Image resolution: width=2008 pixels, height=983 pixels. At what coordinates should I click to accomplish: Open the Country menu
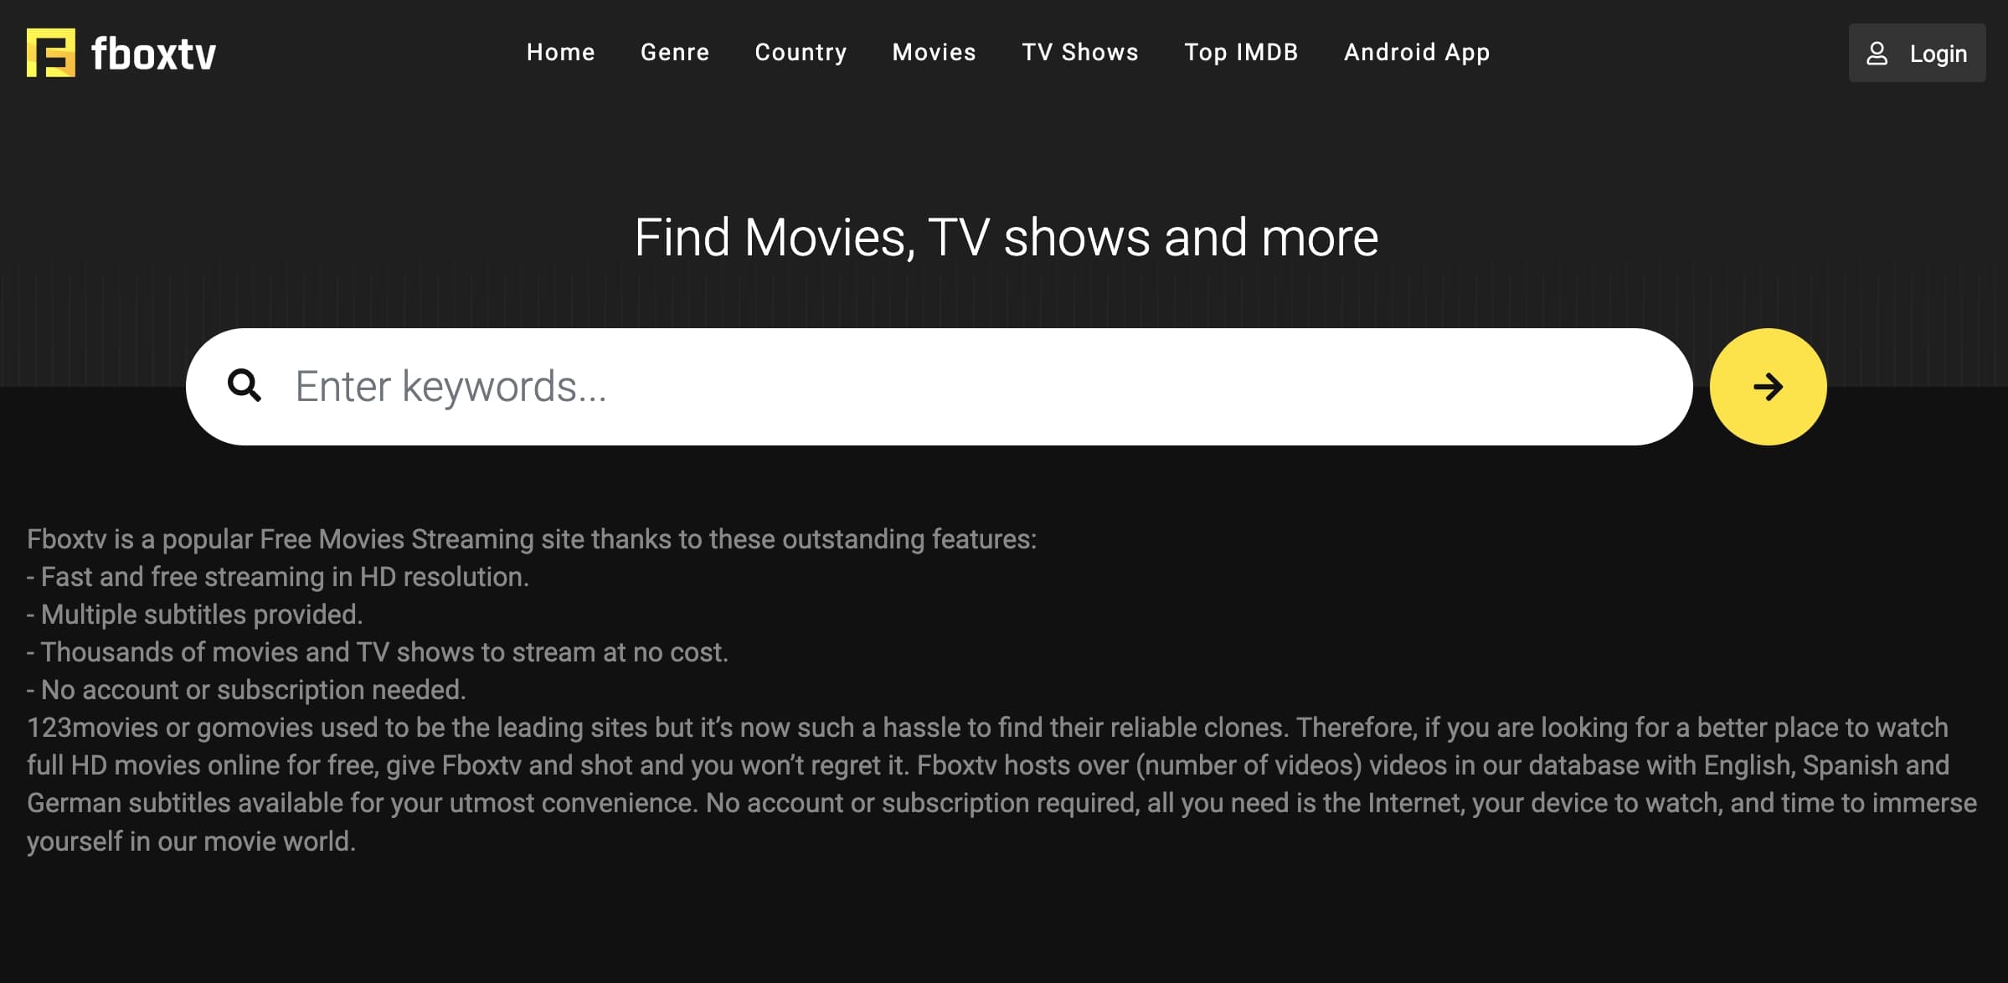[800, 52]
